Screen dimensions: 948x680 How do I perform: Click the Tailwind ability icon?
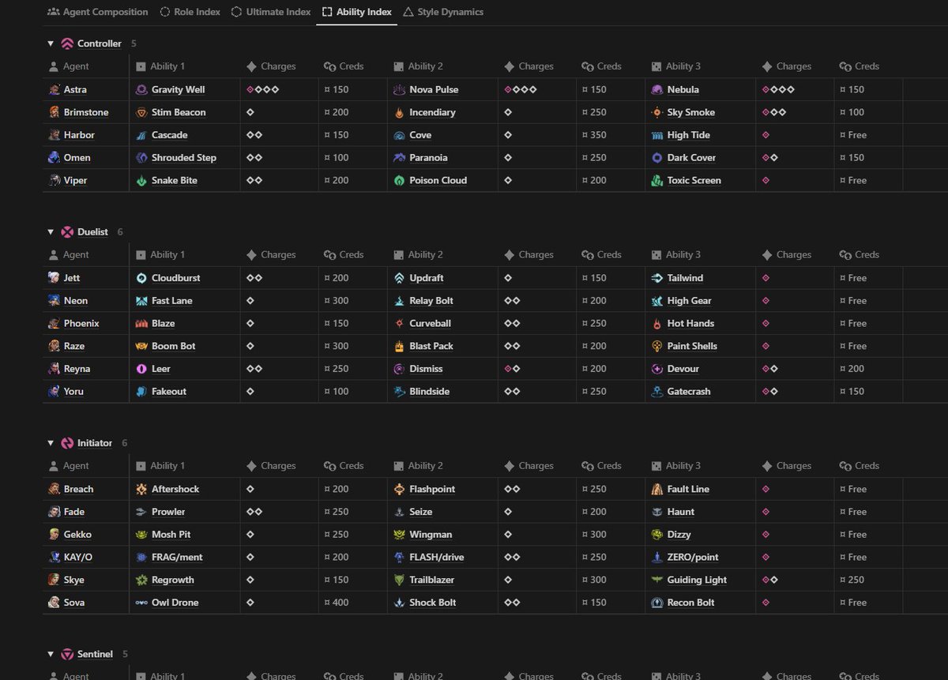657,278
